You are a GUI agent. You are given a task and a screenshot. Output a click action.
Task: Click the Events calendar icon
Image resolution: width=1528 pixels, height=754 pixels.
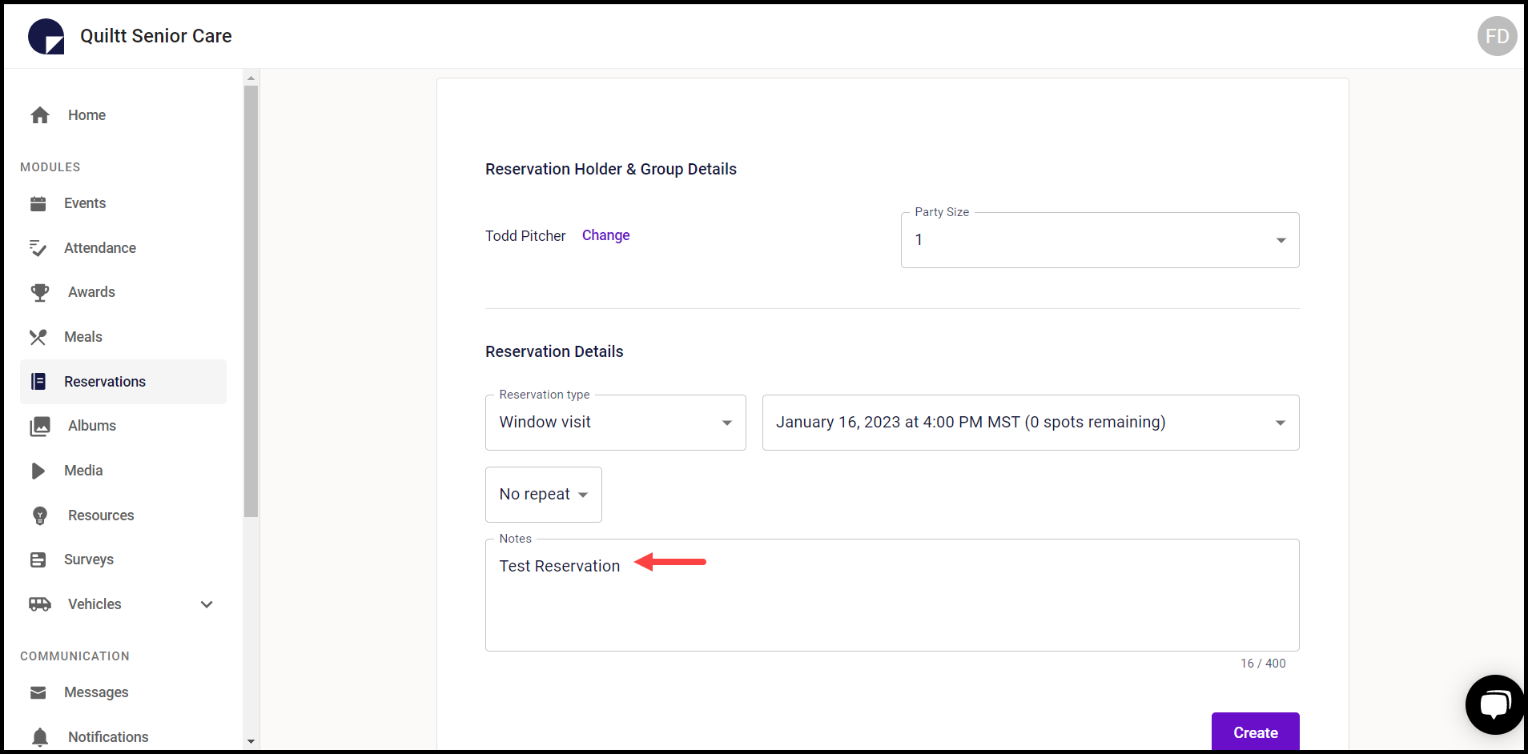(38, 203)
